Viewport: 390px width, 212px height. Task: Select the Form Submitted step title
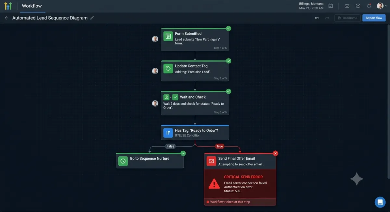[x=188, y=34]
